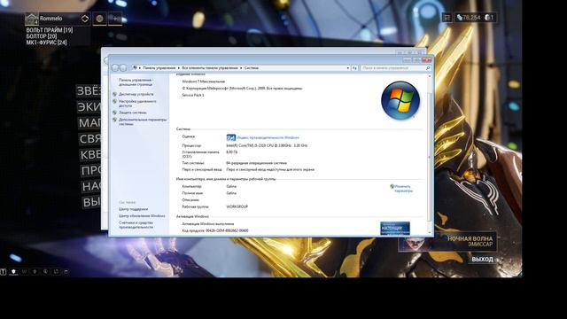Screen dimensions: 567x319
Task: Click the refresh button beside address bar
Action: pyautogui.click(x=354, y=68)
